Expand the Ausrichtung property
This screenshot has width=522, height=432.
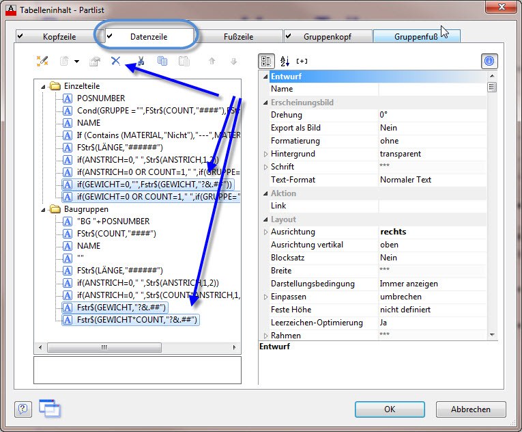pyautogui.click(x=265, y=232)
